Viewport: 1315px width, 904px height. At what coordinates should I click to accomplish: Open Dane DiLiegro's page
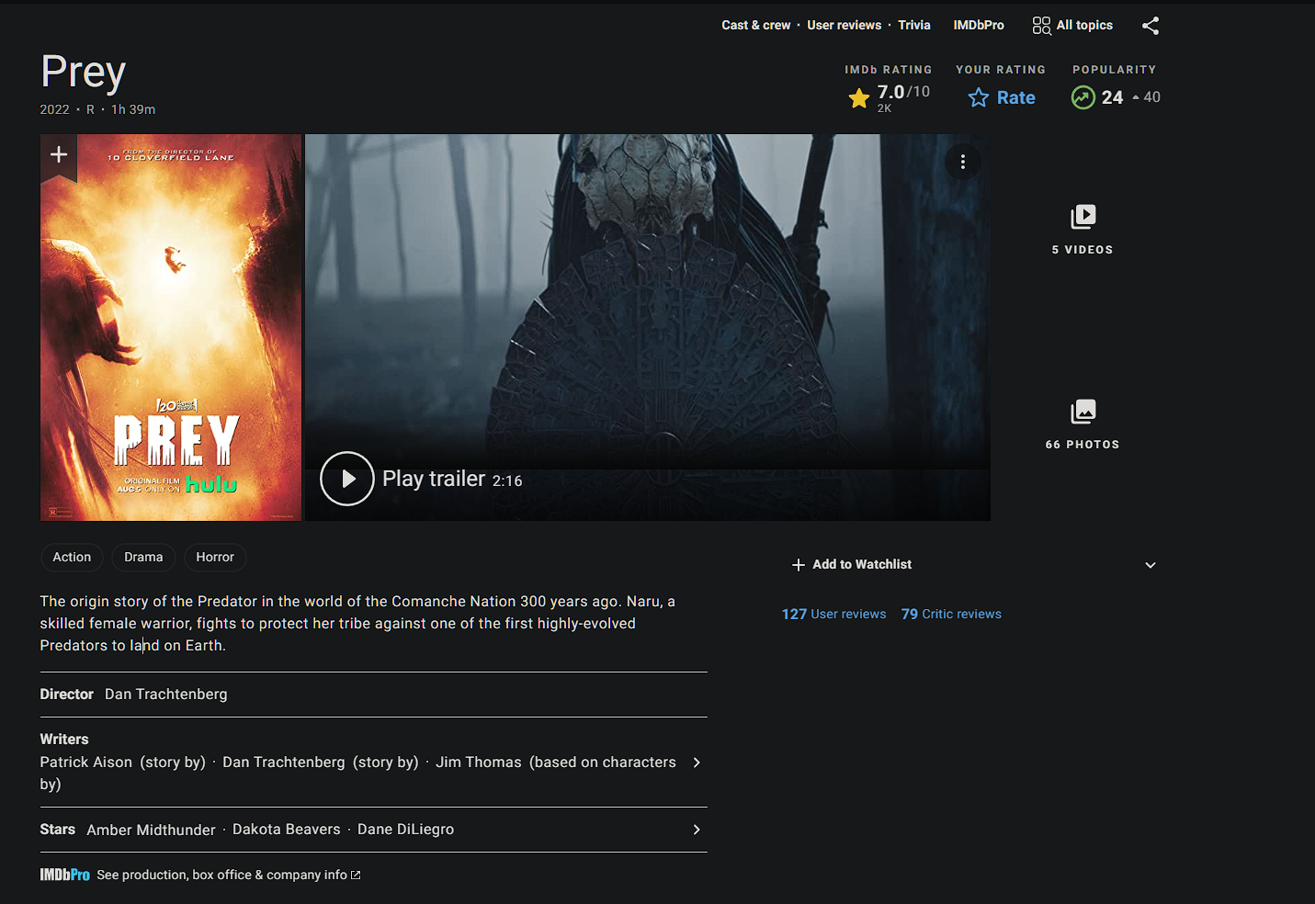click(406, 830)
